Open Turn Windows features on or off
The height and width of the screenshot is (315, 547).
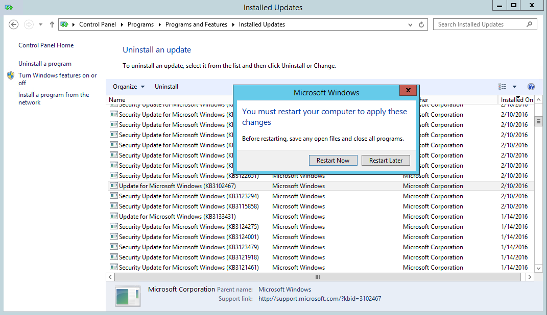click(58, 79)
